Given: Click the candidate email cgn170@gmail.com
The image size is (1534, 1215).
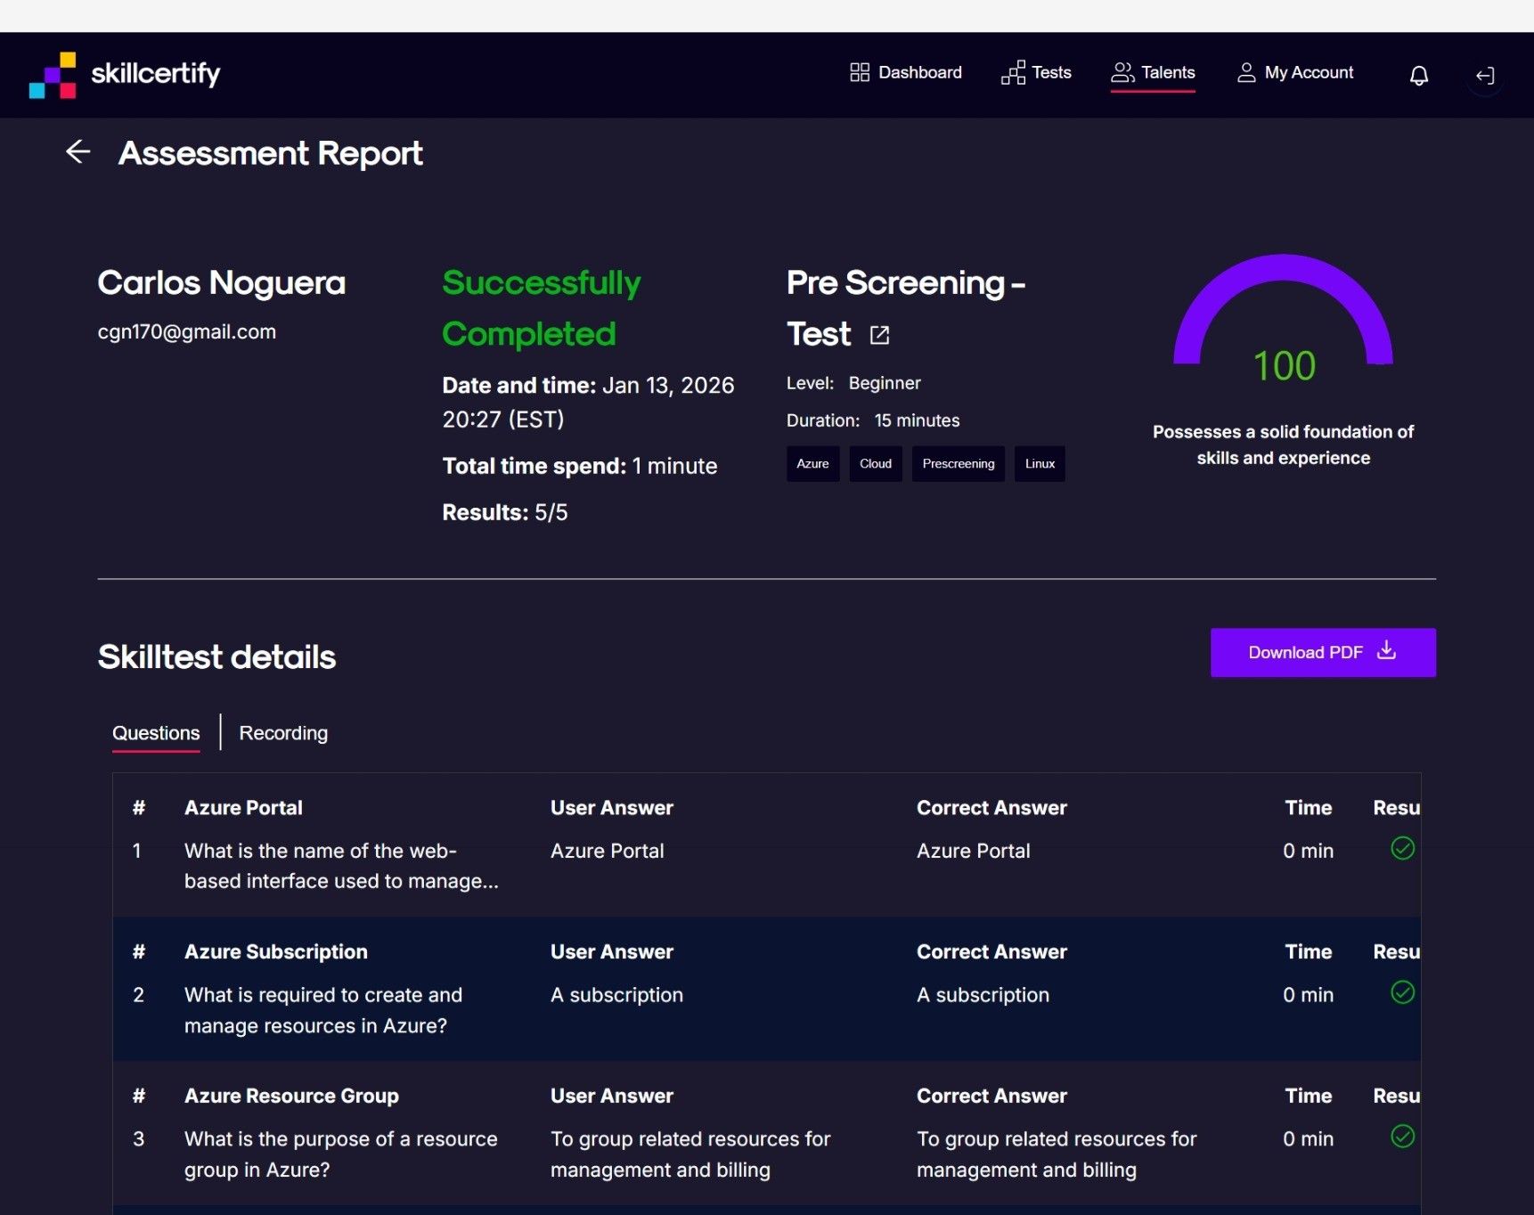Looking at the screenshot, I should click(x=187, y=332).
